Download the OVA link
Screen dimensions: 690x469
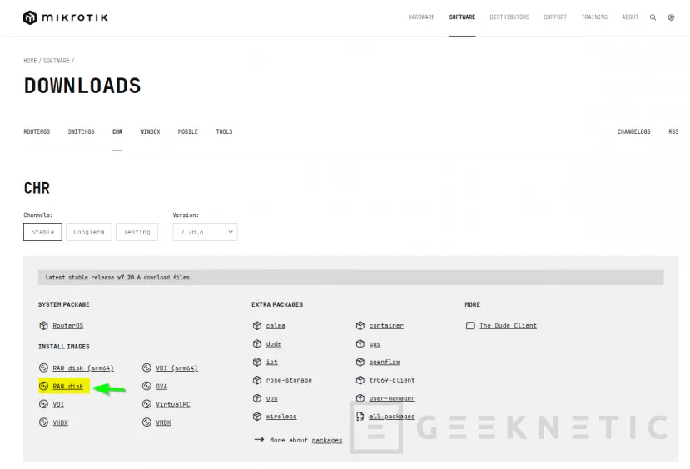coord(161,387)
